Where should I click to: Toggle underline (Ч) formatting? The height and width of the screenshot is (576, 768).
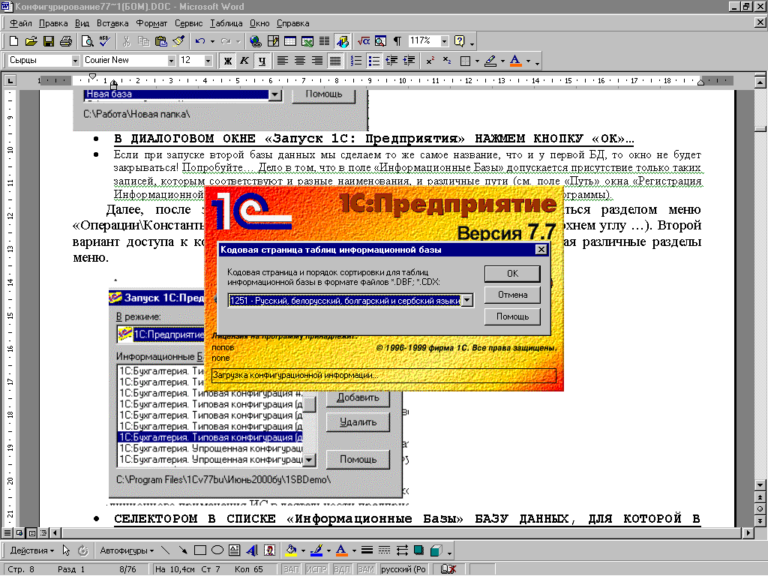262,61
